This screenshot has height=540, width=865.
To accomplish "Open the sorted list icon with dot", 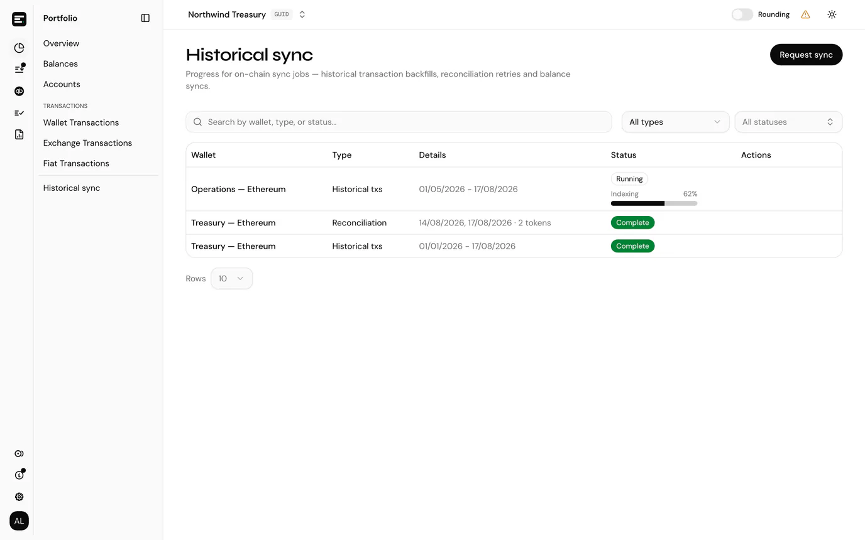I will (19, 68).
